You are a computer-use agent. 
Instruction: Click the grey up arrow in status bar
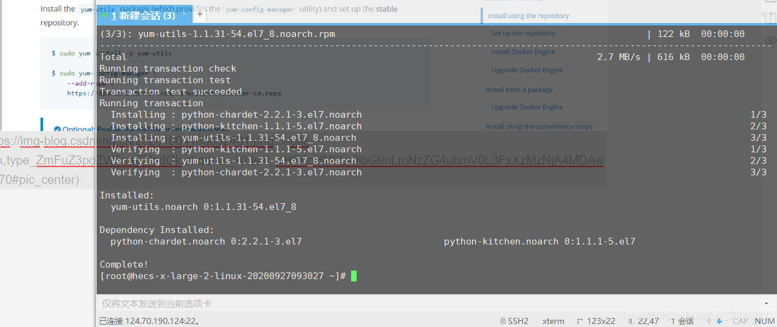click(708, 321)
